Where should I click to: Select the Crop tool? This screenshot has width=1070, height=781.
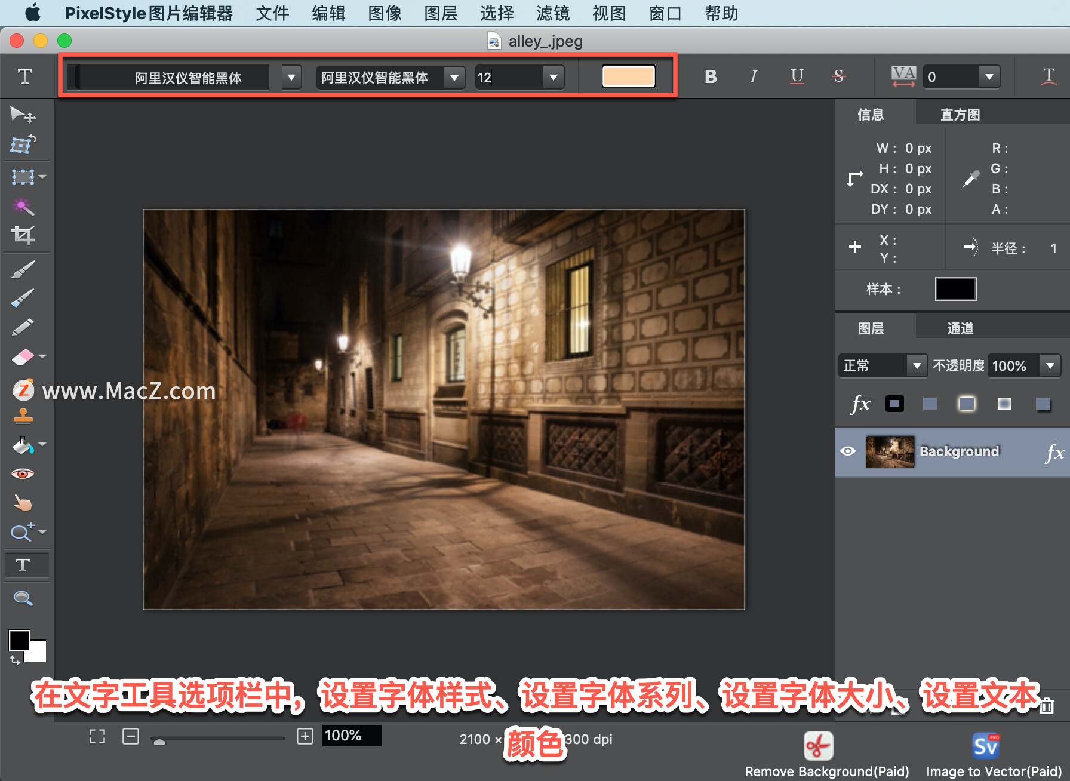point(24,235)
